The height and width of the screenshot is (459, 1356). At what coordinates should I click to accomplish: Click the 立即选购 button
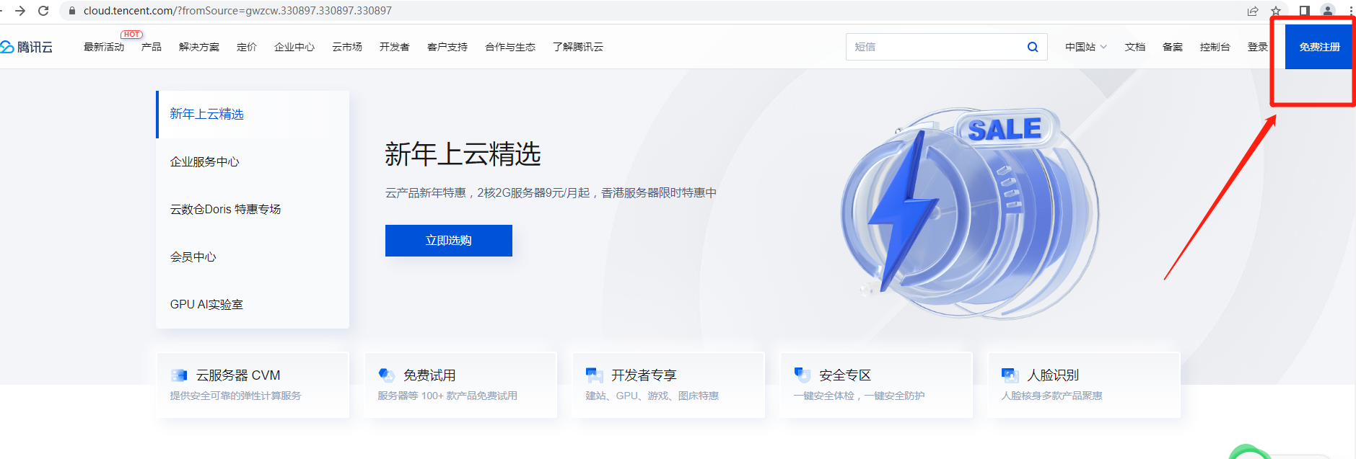pyautogui.click(x=449, y=241)
